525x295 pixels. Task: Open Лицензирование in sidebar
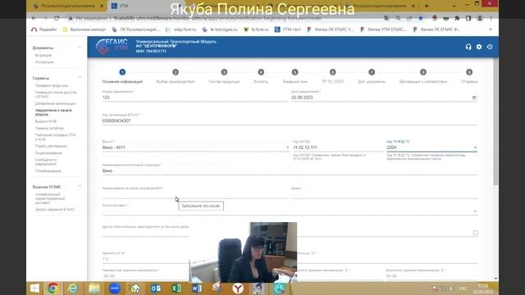48,153
